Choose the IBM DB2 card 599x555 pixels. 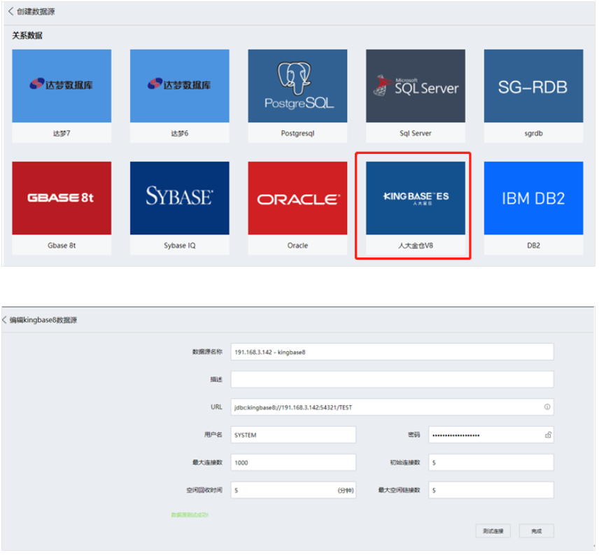(x=534, y=208)
